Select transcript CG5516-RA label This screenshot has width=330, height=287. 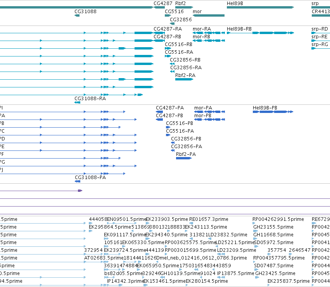tap(179, 52)
